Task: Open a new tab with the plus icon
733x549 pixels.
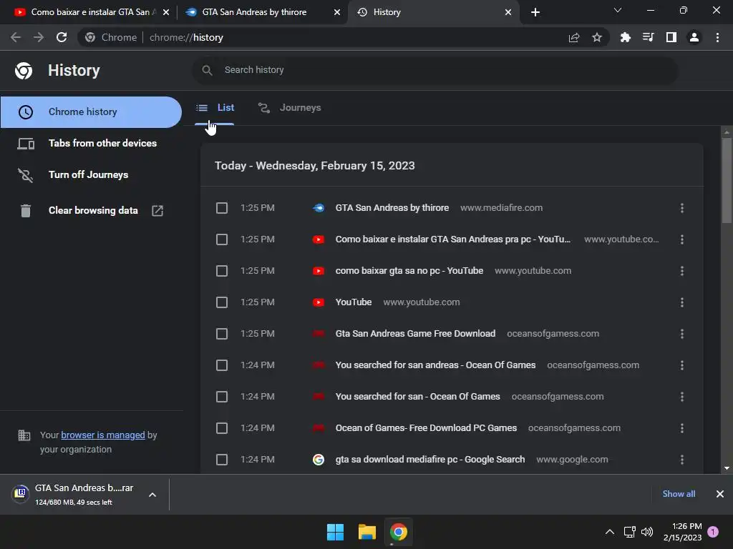Action: pyautogui.click(x=535, y=12)
